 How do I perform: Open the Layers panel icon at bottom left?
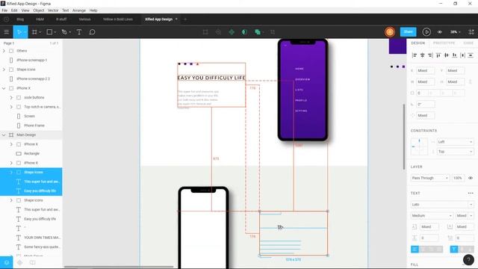7,262
